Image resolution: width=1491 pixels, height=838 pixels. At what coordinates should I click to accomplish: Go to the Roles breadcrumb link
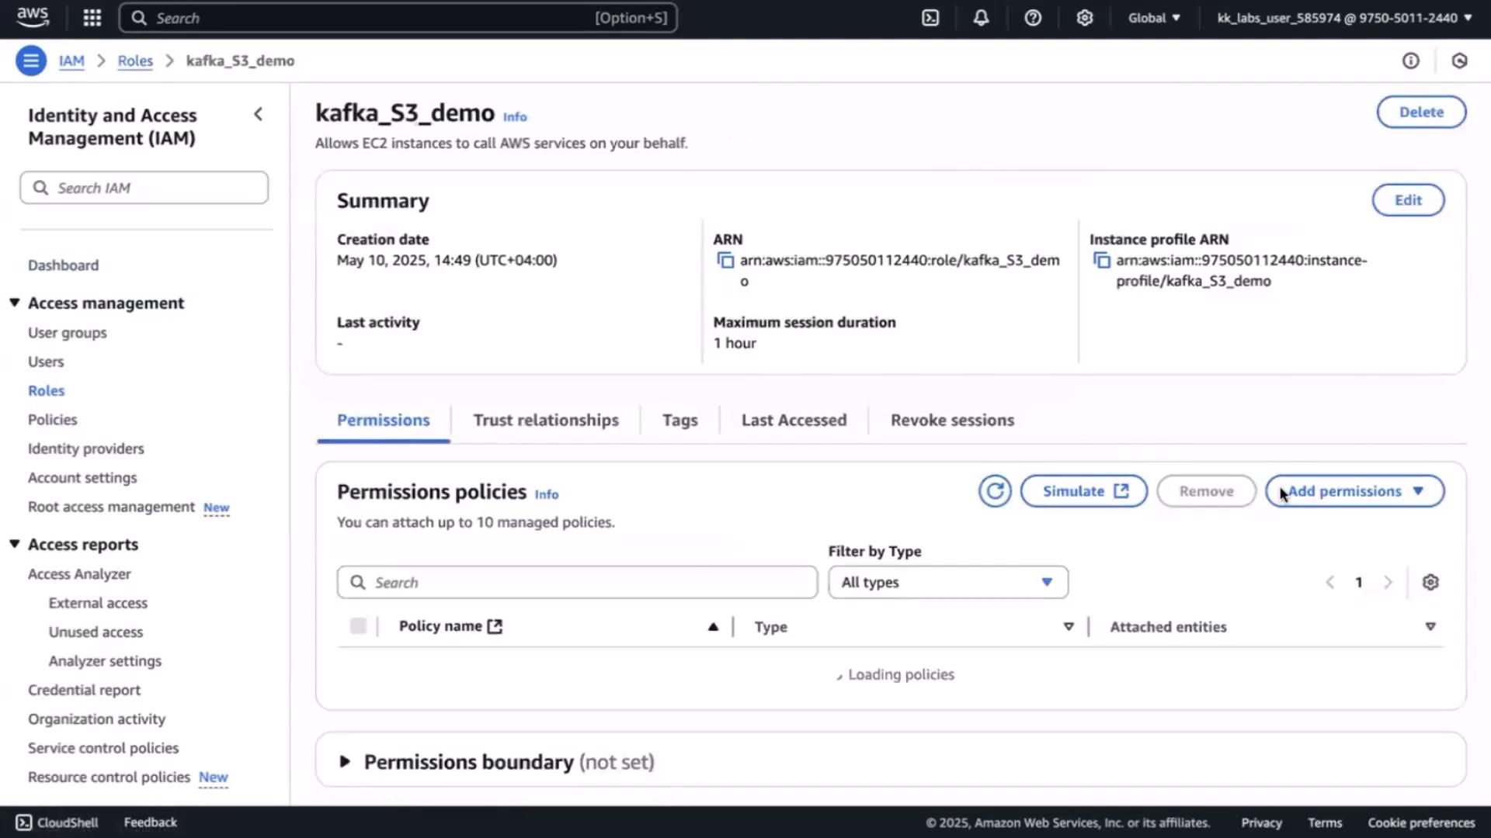135,61
